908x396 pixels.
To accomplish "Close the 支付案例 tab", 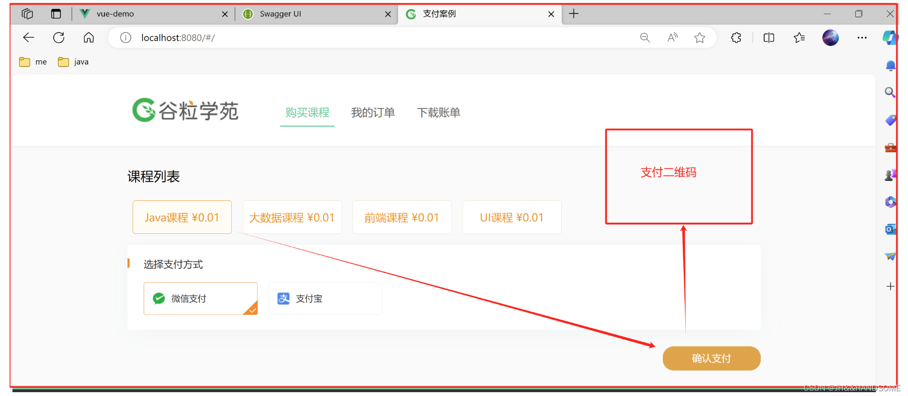I will tap(551, 14).
